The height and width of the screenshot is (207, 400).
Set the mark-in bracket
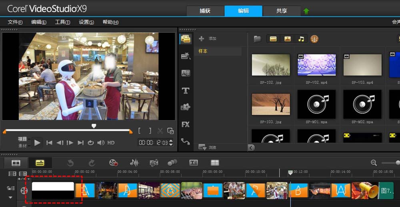tap(140, 131)
